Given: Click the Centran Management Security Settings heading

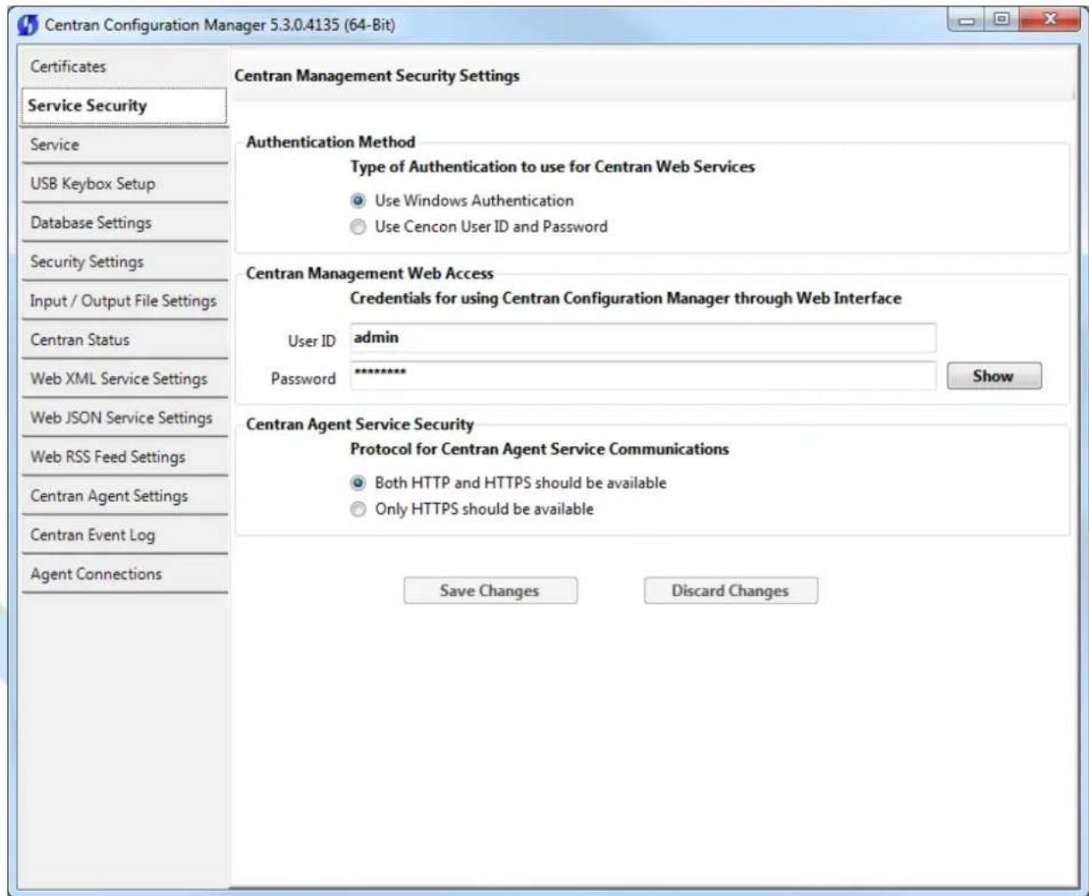Looking at the screenshot, I should [x=377, y=76].
